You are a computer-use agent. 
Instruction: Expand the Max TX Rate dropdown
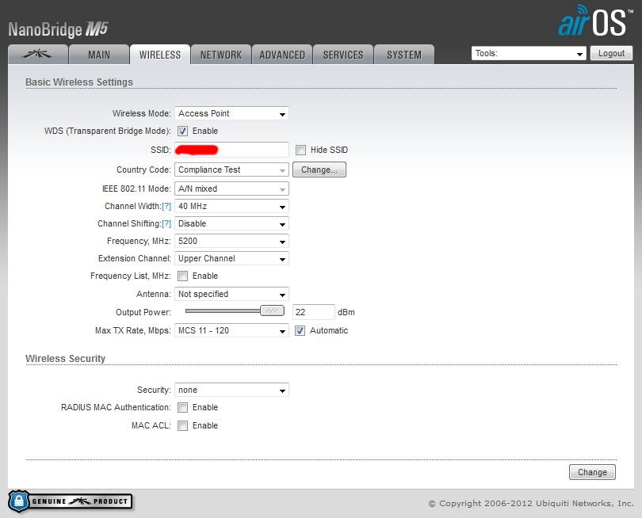tap(231, 330)
